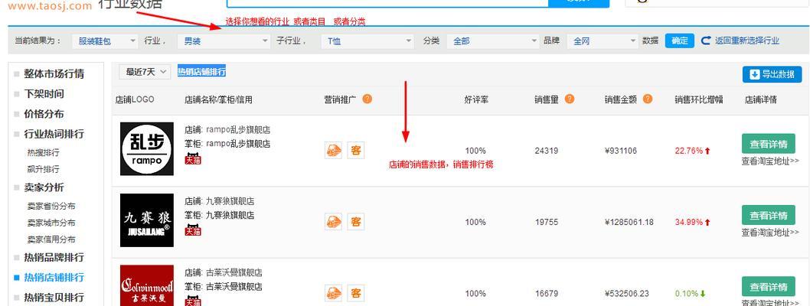The width and height of the screenshot is (810, 306).
Task: Select 卖家分析 in the sidebar
Action: [x=44, y=187]
